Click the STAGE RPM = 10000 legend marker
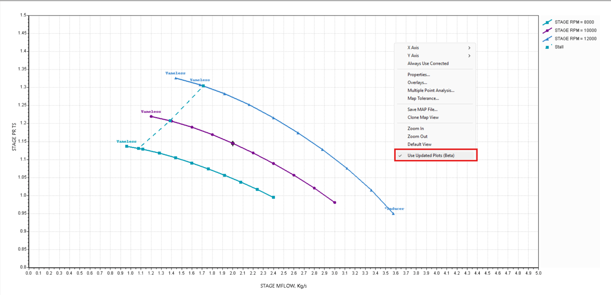The image size is (611, 295). click(x=547, y=31)
